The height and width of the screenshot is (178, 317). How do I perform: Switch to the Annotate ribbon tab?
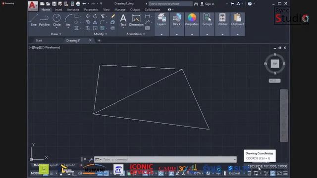tap(73, 9)
